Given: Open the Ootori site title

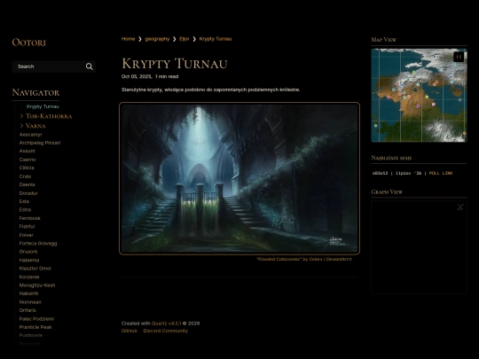Looking at the screenshot, I should tap(28, 43).
